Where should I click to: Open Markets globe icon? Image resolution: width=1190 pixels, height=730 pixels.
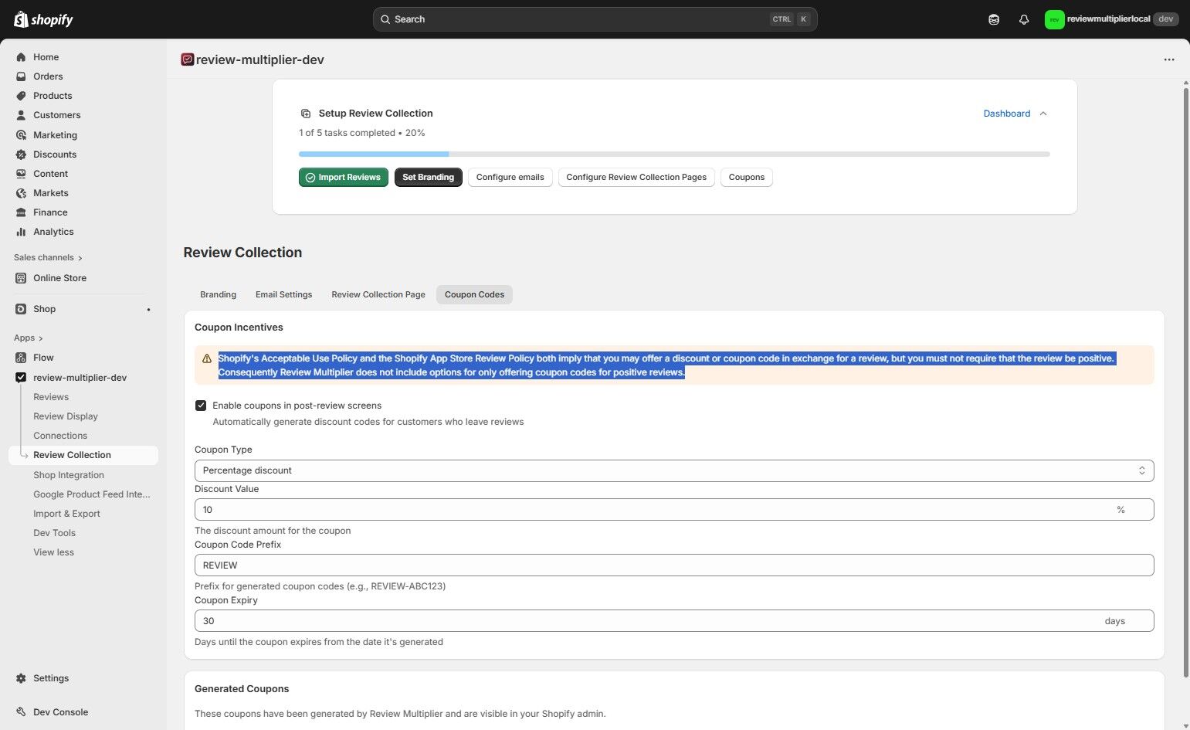click(21, 193)
